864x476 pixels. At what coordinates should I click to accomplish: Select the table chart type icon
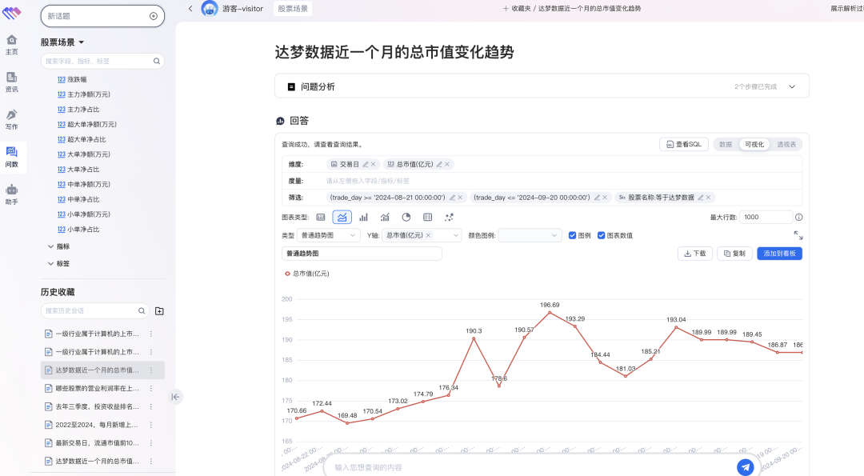tap(427, 217)
